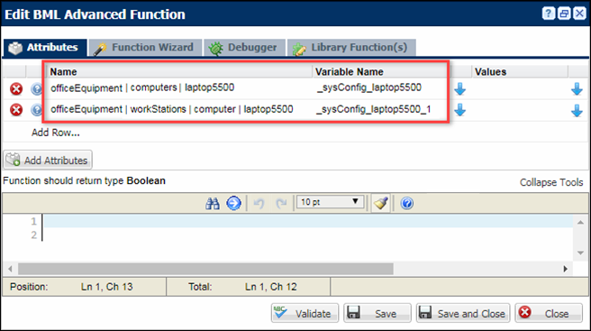Click editor scroll down arrow

coord(580,253)
